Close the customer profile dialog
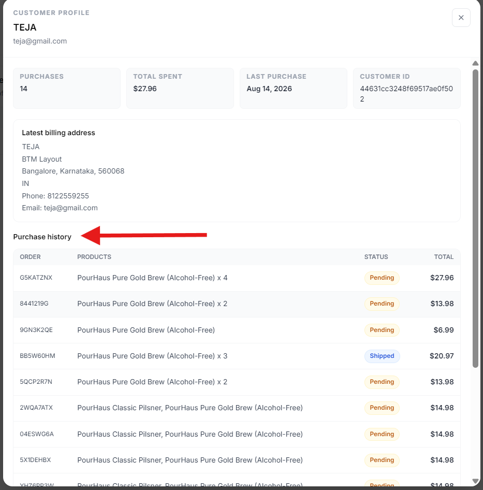 tap(461, 18)
